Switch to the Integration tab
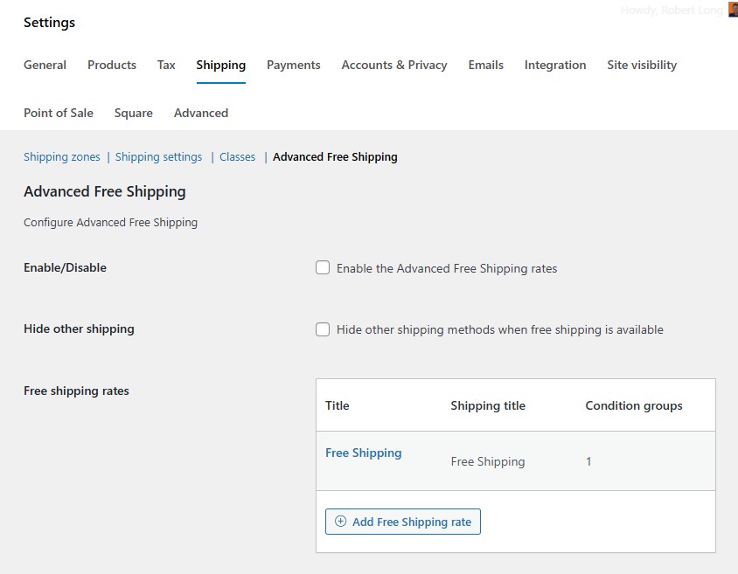The height and width of the screenshot is (574, 738). pos(554,65)
